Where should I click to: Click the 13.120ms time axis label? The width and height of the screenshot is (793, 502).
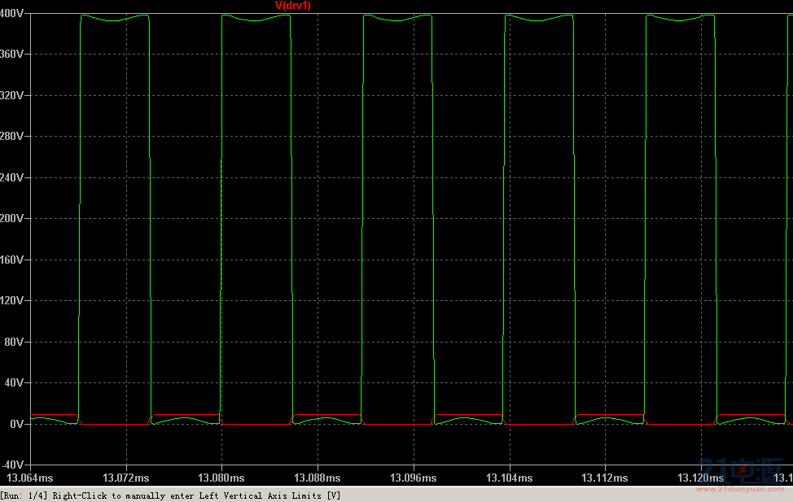700,478
